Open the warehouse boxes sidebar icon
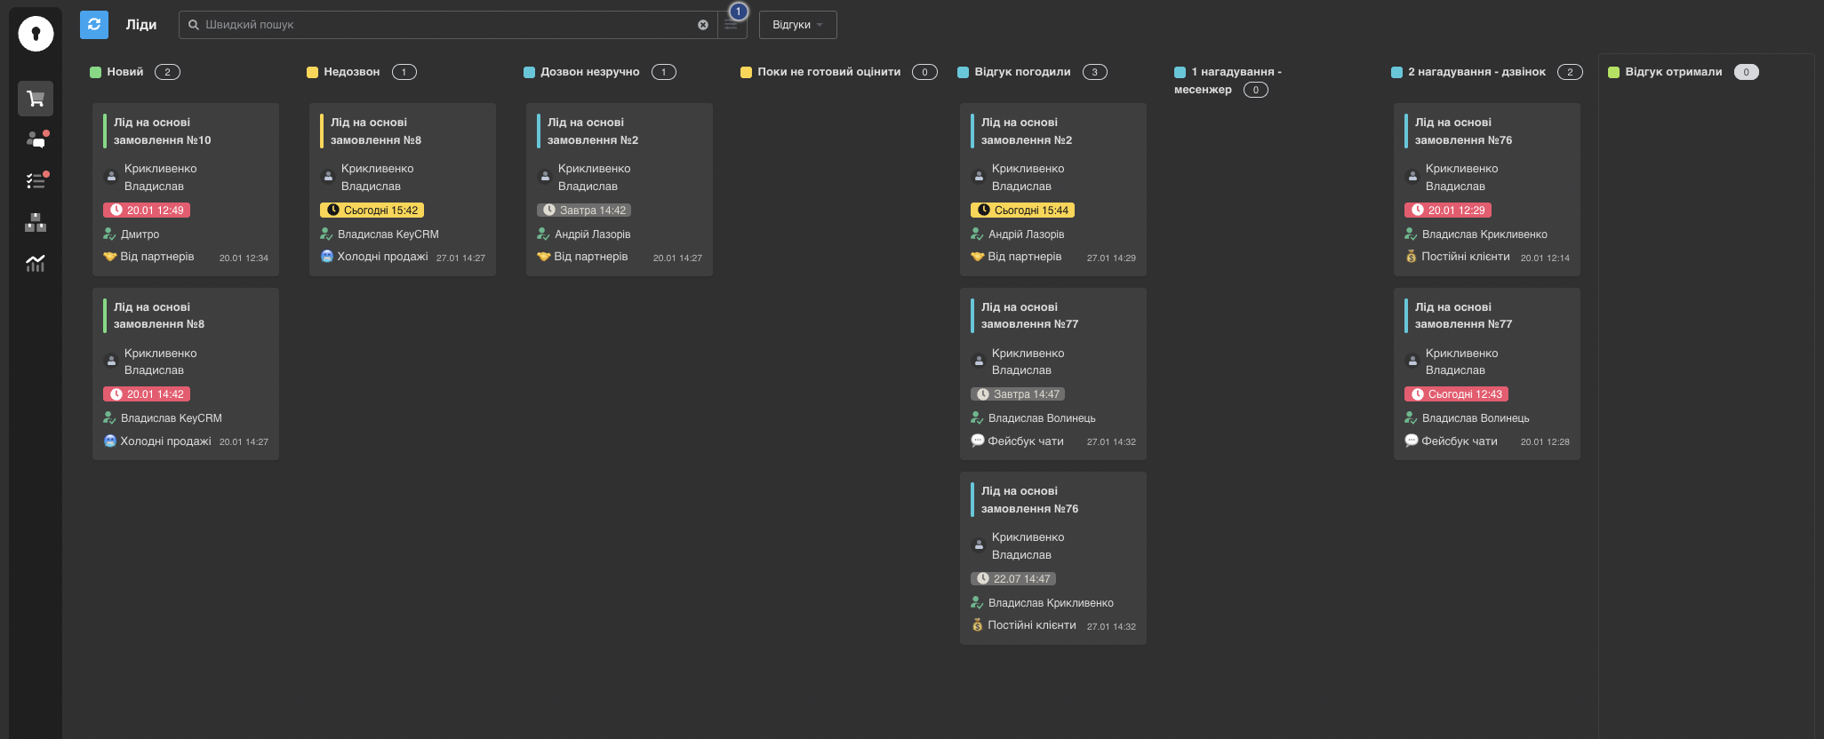1824x739 pixels. [x=36, y=222]
